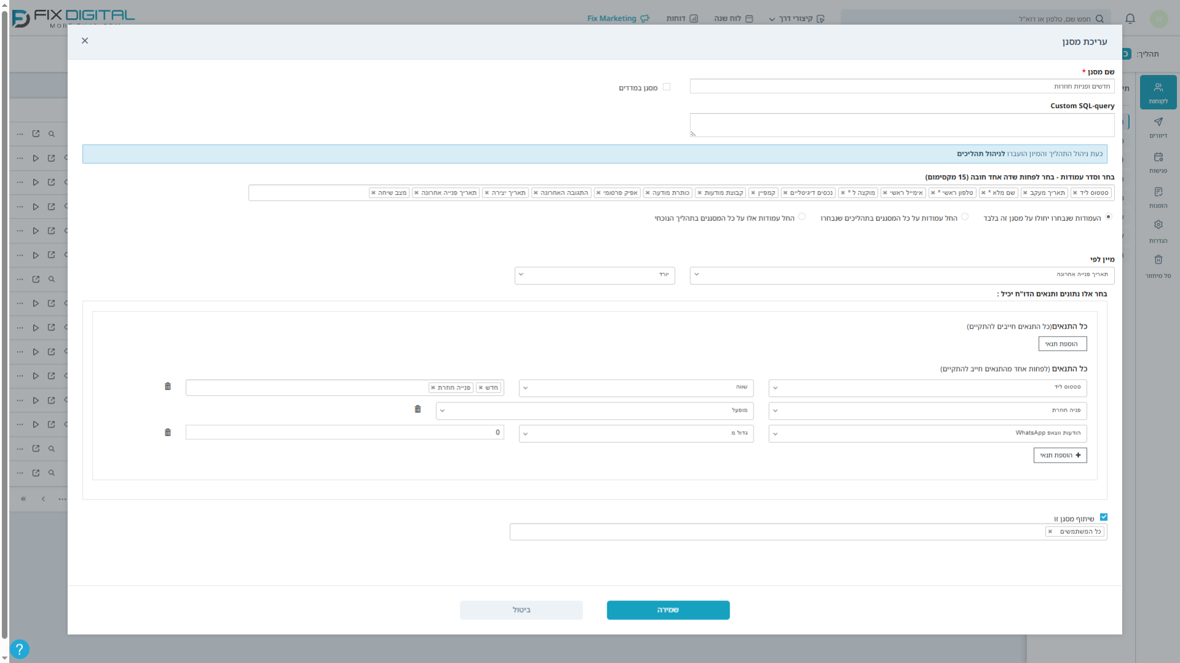The width and height of the screenshot is (1180, 663).
Task: Remove the קמפיין column tag
Action: coord(753,193)
